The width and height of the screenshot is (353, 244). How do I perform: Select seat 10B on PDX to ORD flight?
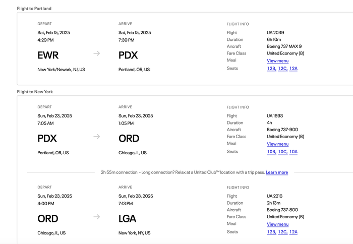(x=271, y=152)
